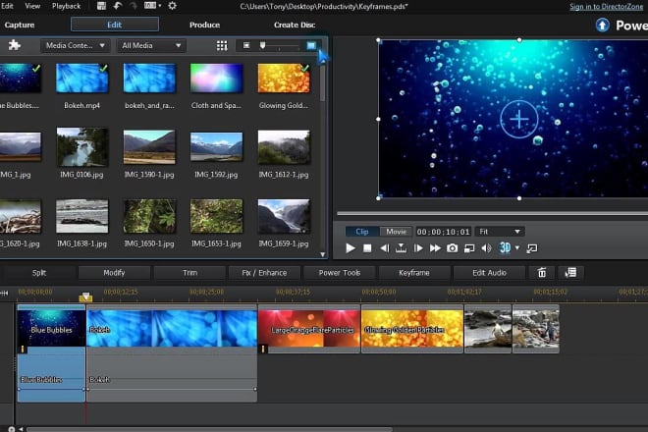Click the seek-by unit icon below preview
This screenshot has width=648, height=432.
pyautogui.click(x=401, y=248)
